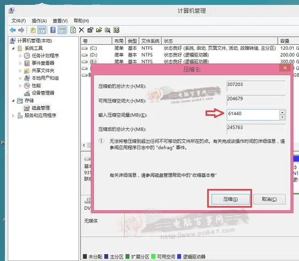Expand the 服务和应用程序 node arrow
Screen dimensions: 299x261
[13, 115]
